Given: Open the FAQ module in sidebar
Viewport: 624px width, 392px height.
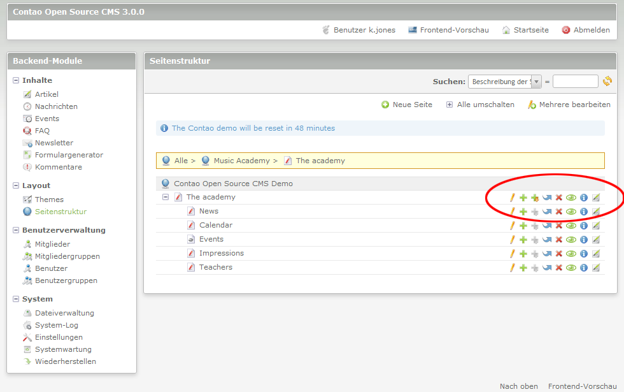Looking at the screenshot, I should click(42, 131).
